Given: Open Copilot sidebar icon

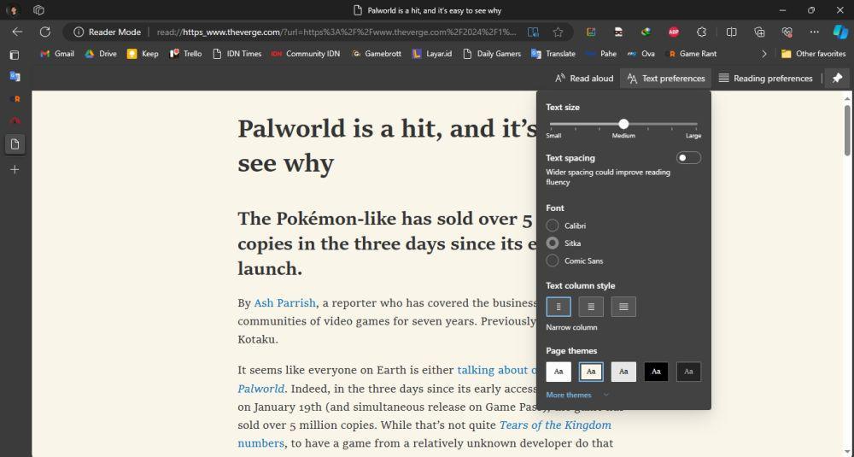Looking at the screenshot, I should [839, 32].
